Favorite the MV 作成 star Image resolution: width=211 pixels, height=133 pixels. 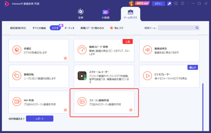[x=65, y=110]
